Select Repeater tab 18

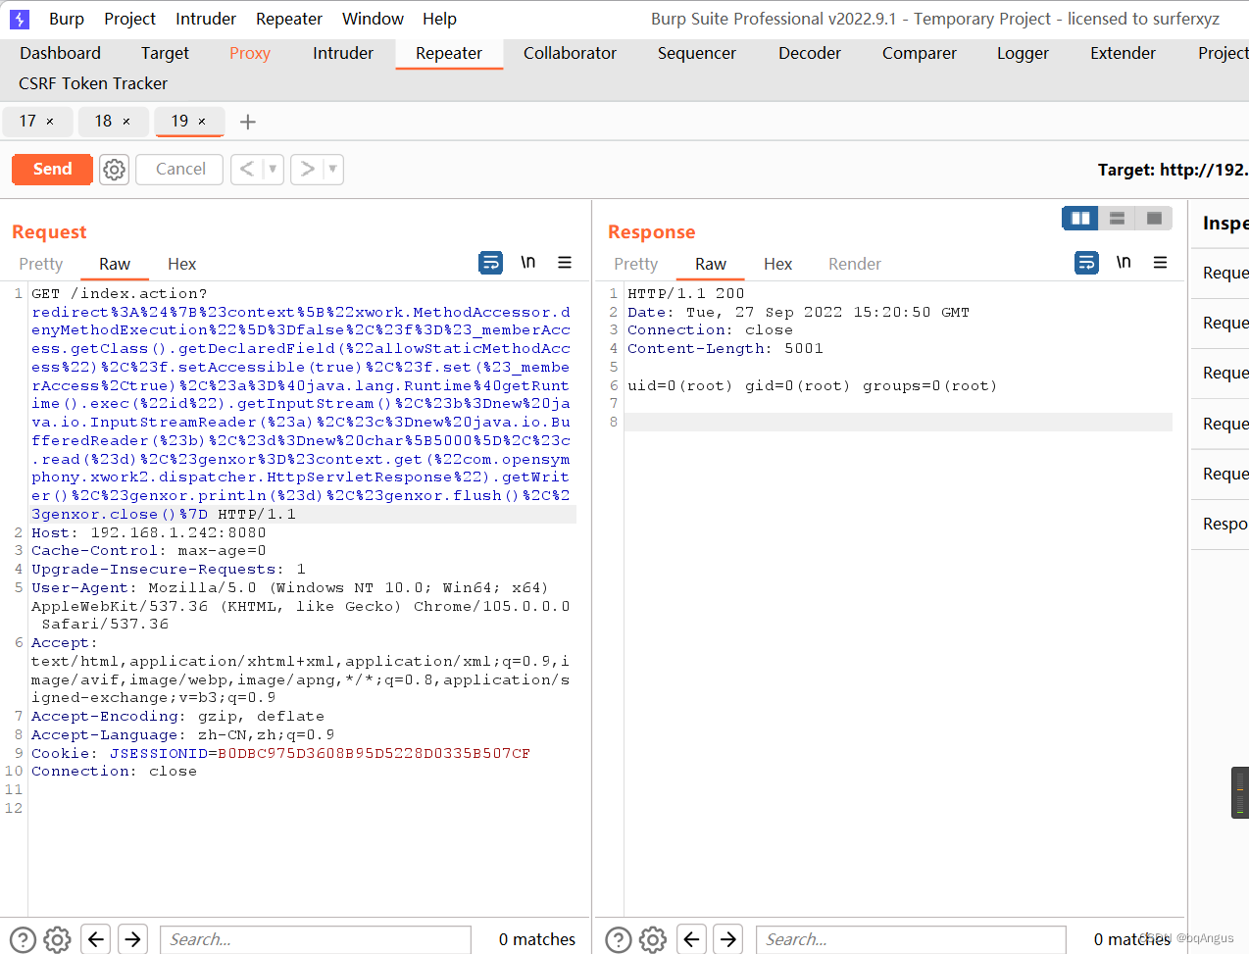pos(103,122)
